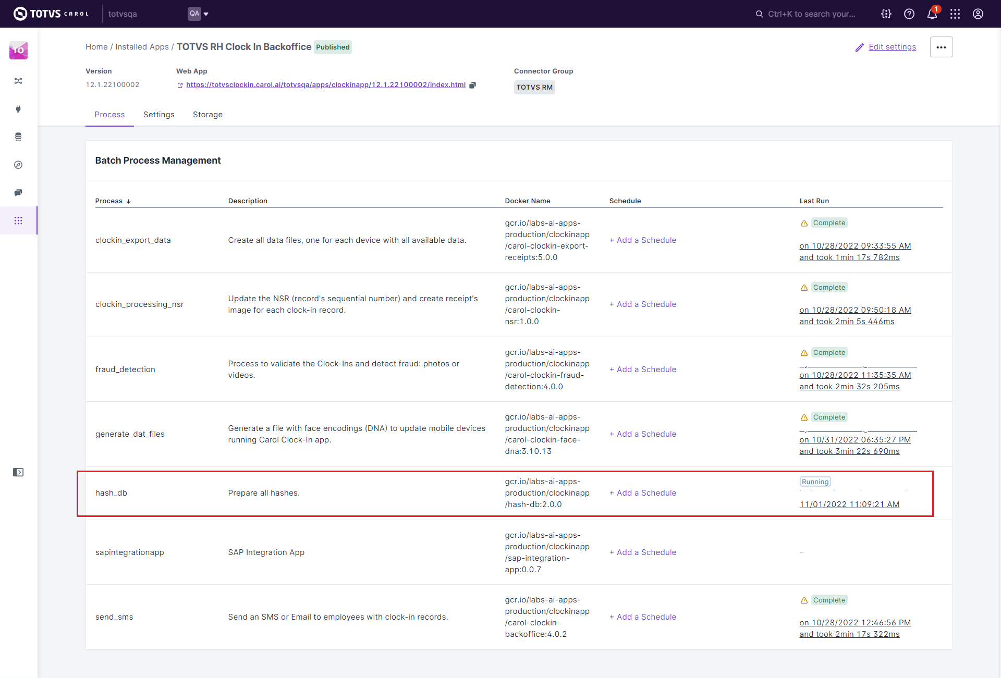Copy the Web App URL with copy icon
This screenshot has height=678, width=1001.
pos(472,85)
